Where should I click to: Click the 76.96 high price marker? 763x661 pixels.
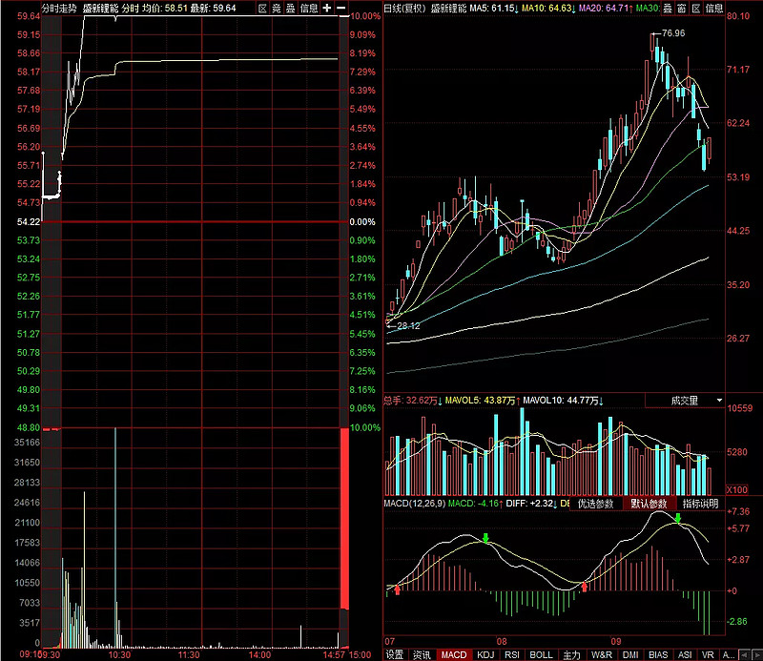tap(672, 33)
